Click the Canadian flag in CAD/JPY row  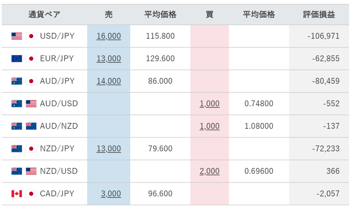(x=16, y=194)
